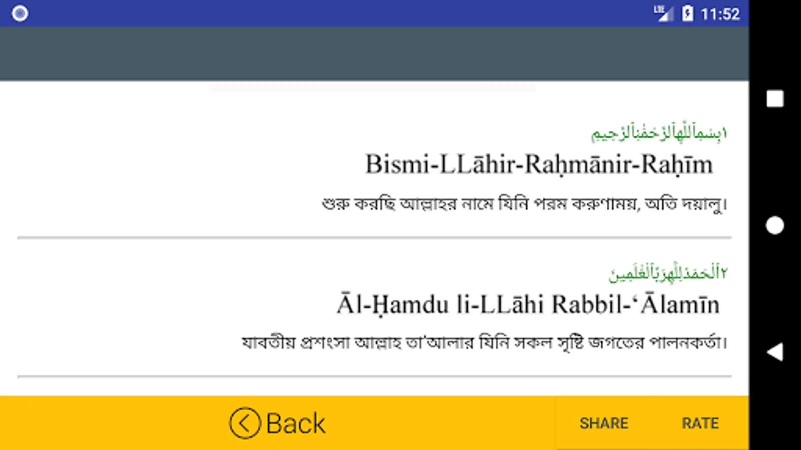Tap the LTE signal strength icon

pos(664,13)
